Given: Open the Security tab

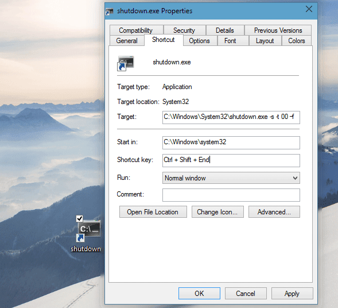Looking at the screenshot, I should pos(184,30).
